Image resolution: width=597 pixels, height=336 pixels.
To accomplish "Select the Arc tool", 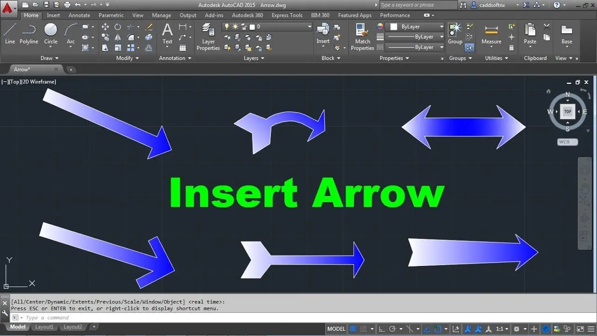I will [x=70, y=34].
